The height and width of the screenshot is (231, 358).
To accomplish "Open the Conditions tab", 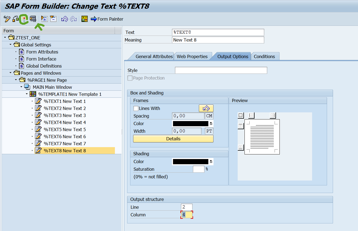I will click(264, 56).
